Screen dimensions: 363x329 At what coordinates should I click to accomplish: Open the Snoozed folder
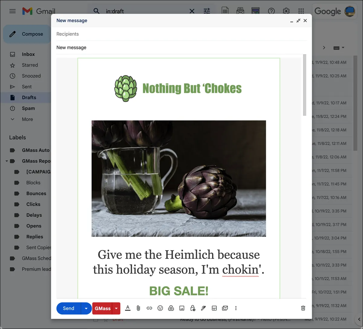pos(31,76)
